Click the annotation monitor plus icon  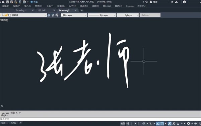coord(196,124)
